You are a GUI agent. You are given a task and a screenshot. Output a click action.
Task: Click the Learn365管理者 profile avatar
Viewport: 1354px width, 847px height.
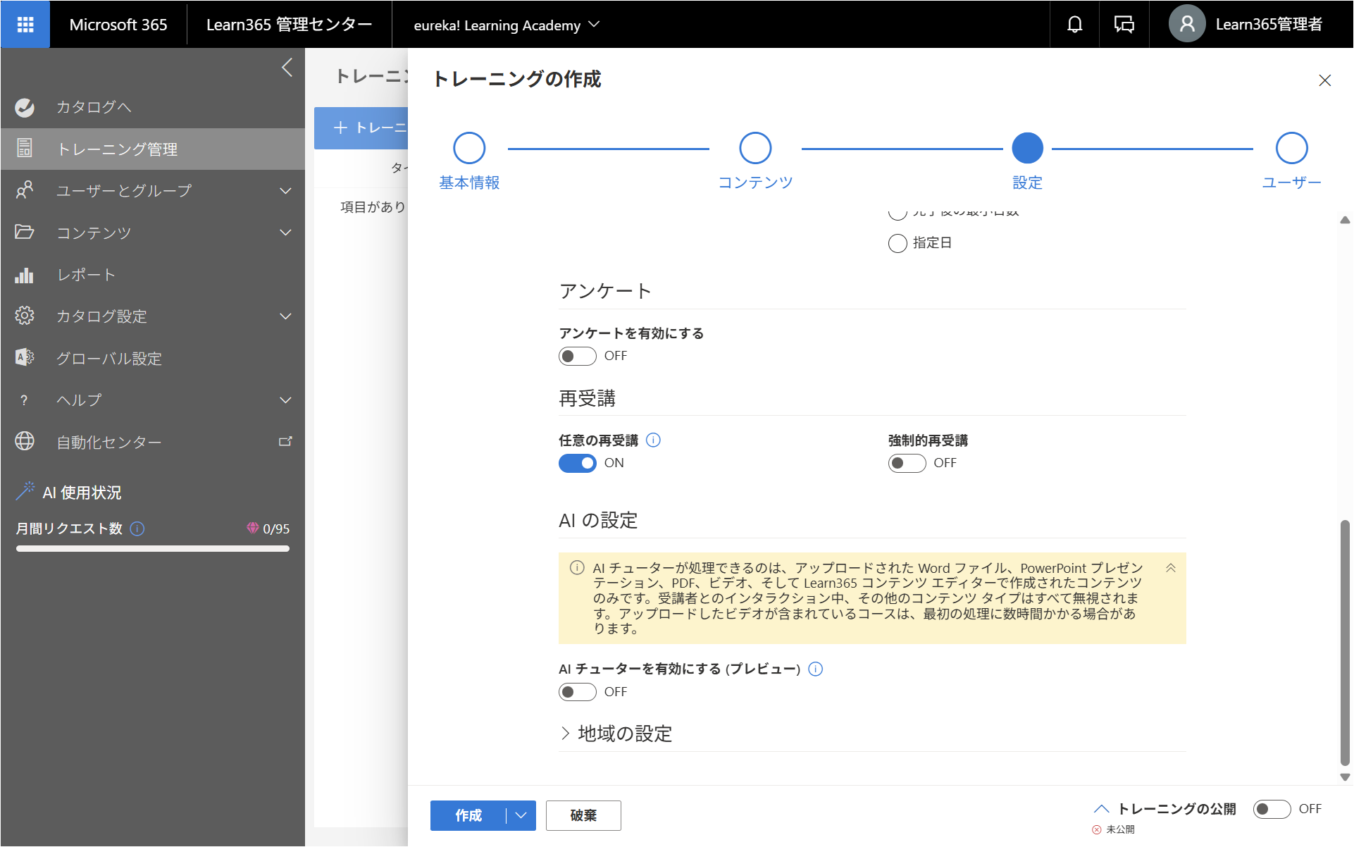[x=1187, y=25]
